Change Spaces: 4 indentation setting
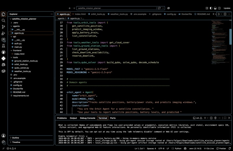Image resolution: width=233 pixels, height=151 pixels. pyautogui.click(x=151, y=148)
